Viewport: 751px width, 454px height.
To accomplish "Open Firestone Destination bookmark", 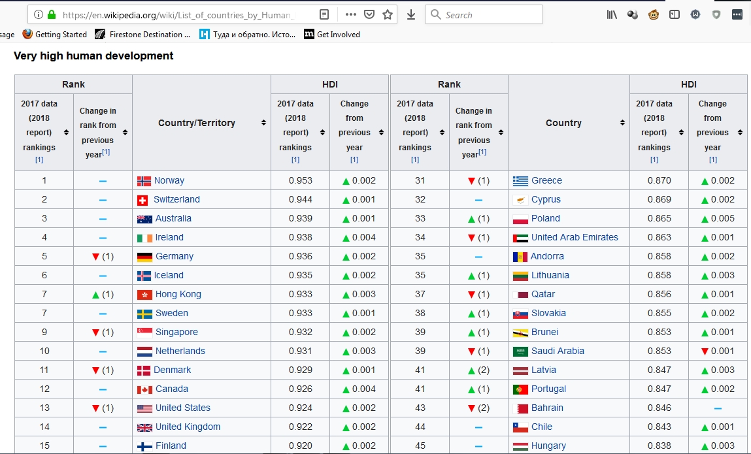I will pos(142,35).
